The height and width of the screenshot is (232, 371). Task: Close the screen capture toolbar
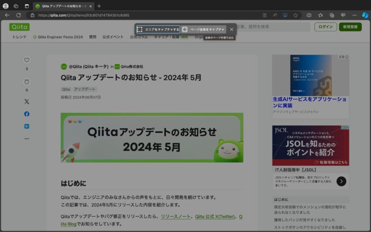[232, 29]
